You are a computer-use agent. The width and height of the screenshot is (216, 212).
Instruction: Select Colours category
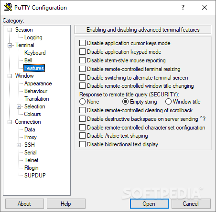[32, 114]
